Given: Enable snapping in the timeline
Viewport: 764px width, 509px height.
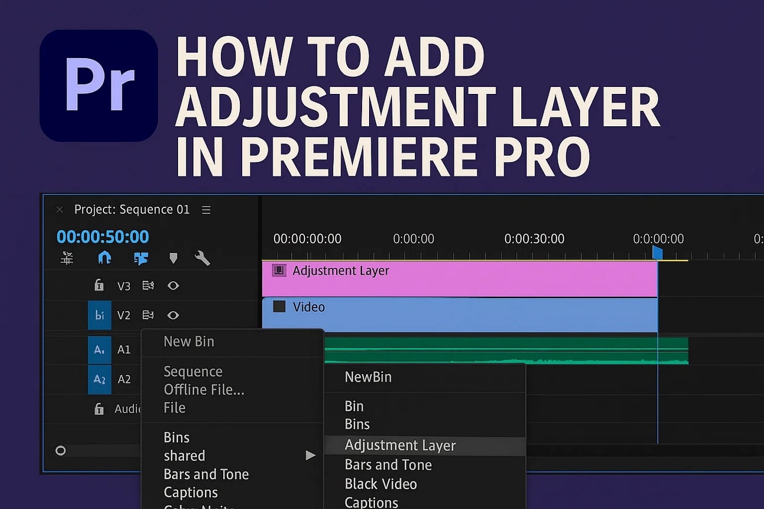Looking at the screenshot, I should tap(105, 258).
